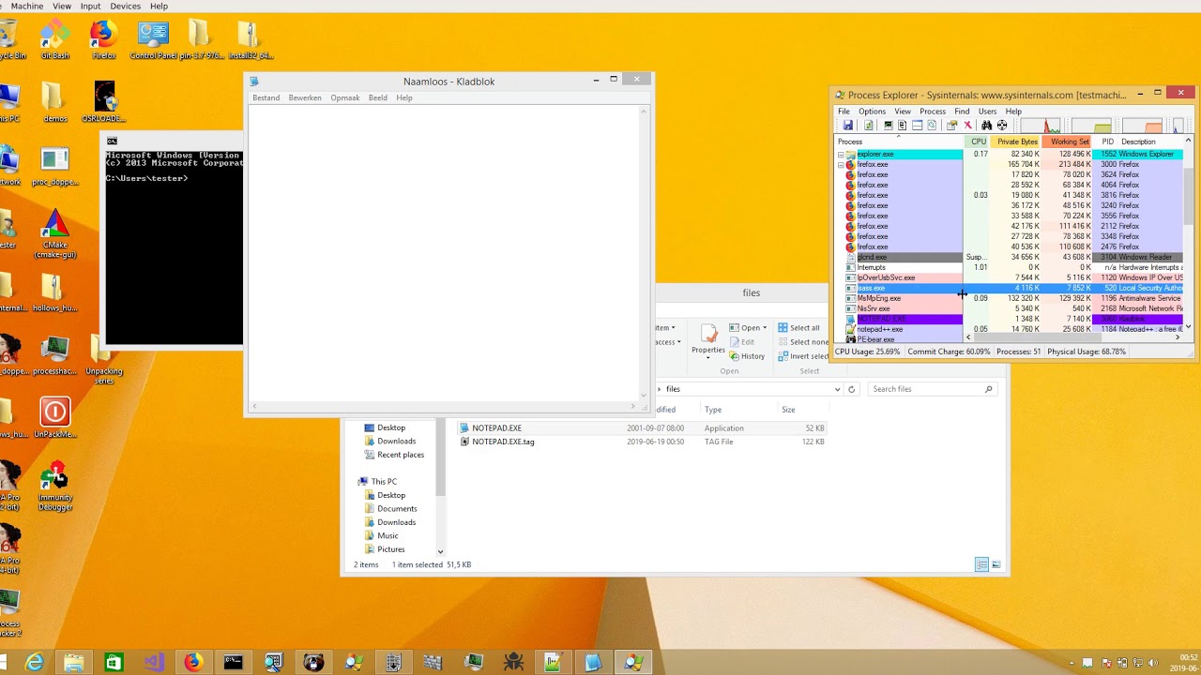Select NOTEPAD.EXE.tag file in files window
Viewport: 1201px width, 675px height.
[642, 442]
